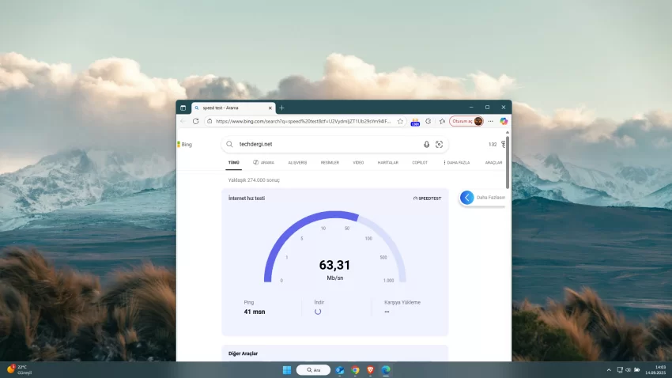Click the tab actions menu icon
Screen dimensions: 672x378
[183, 108]
